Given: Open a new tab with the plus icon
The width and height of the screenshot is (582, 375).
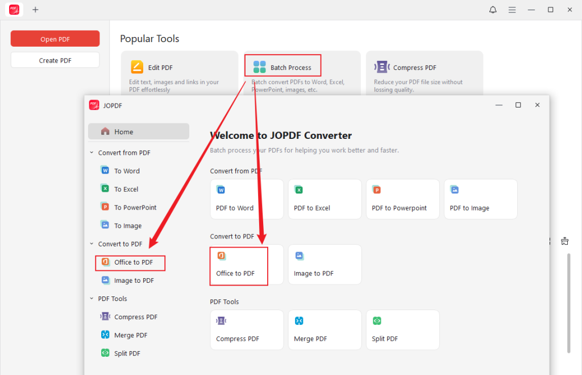Looking at the screenshot, I should point(35,9).
